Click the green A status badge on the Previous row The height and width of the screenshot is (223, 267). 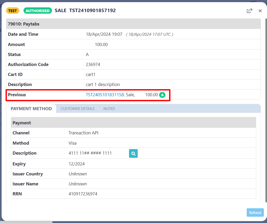pyautogui.click(x=162, y=95)
